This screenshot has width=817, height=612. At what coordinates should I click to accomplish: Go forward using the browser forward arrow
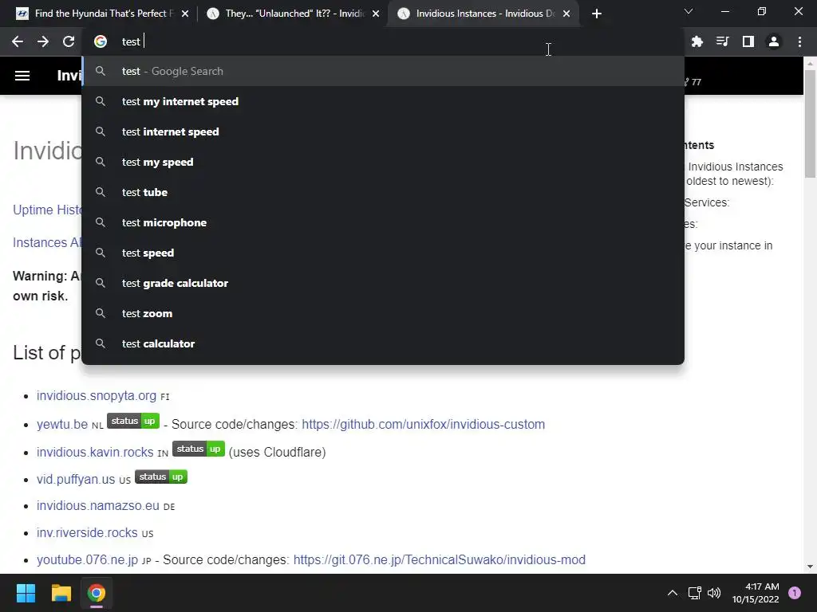[x=43, y=41]
